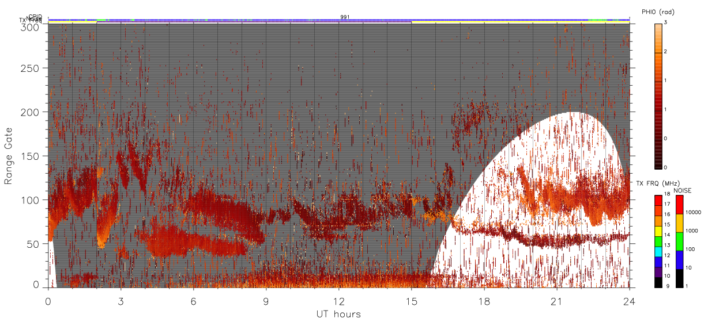
Task: Pick the green NOISE swatch 100–1000
Action: pos(679,241)
